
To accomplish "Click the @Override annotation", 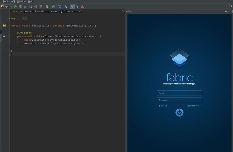I will pos(24,33).
